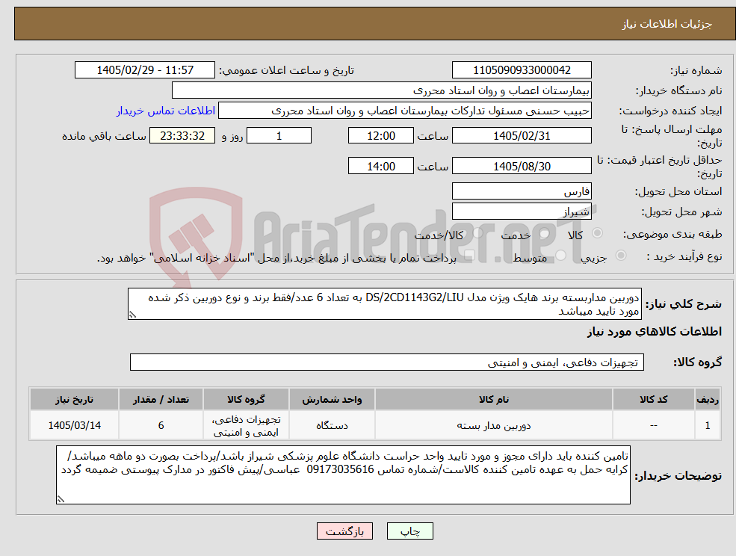Select the کالا radio button
Screen dimensions: 736x556
pos(598,233)
